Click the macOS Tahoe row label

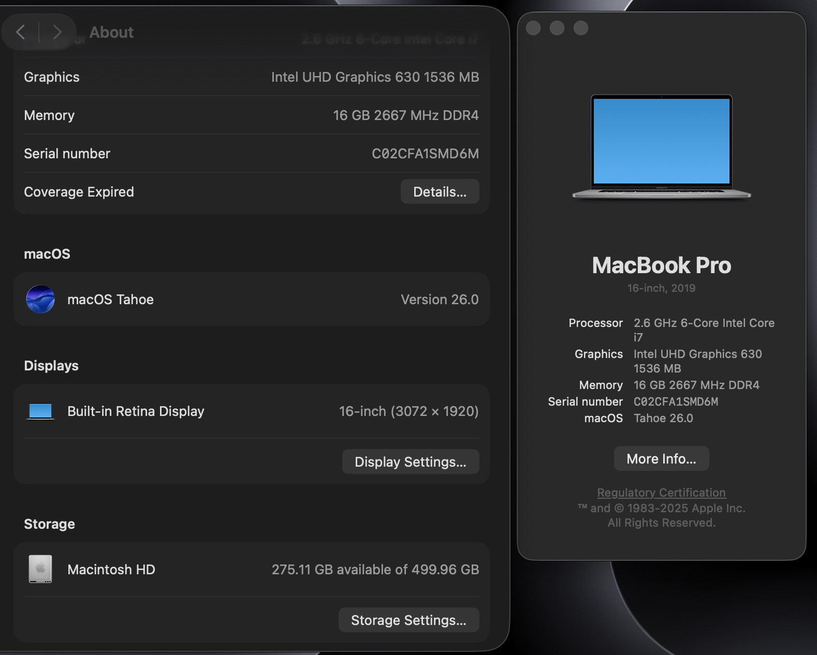110,300
